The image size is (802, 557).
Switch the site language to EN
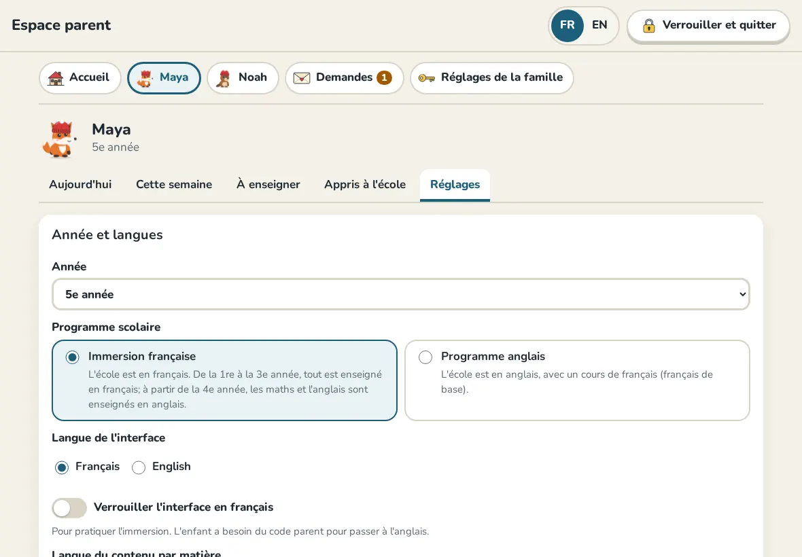[599, 25]
